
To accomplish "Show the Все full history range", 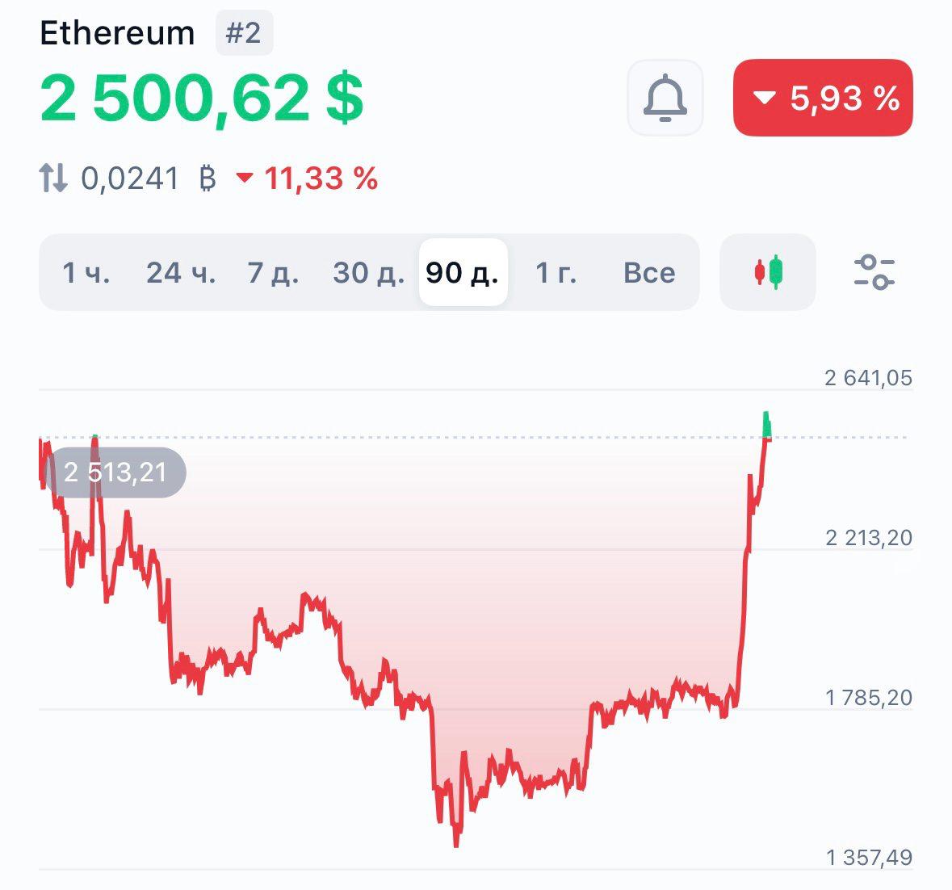I will click(649, 273).
